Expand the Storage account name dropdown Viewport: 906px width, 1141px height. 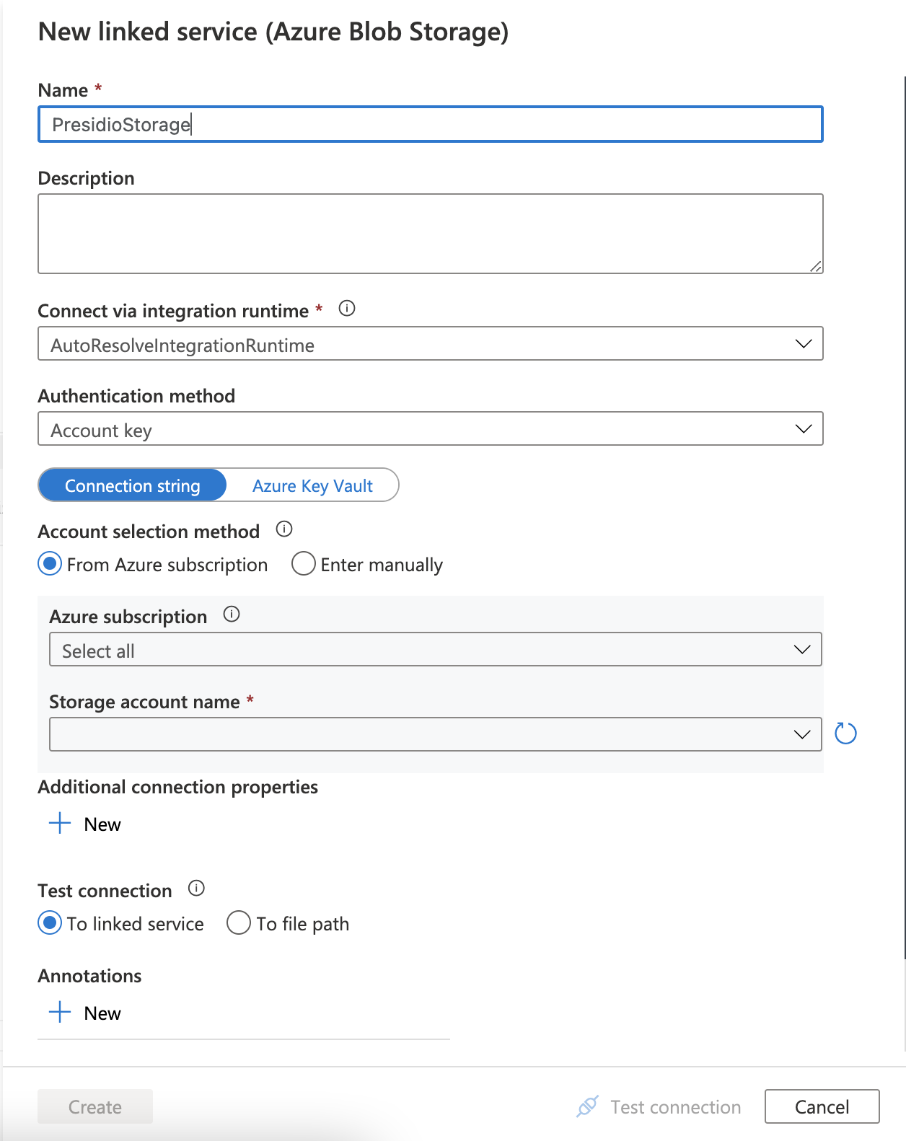[436, 734]
